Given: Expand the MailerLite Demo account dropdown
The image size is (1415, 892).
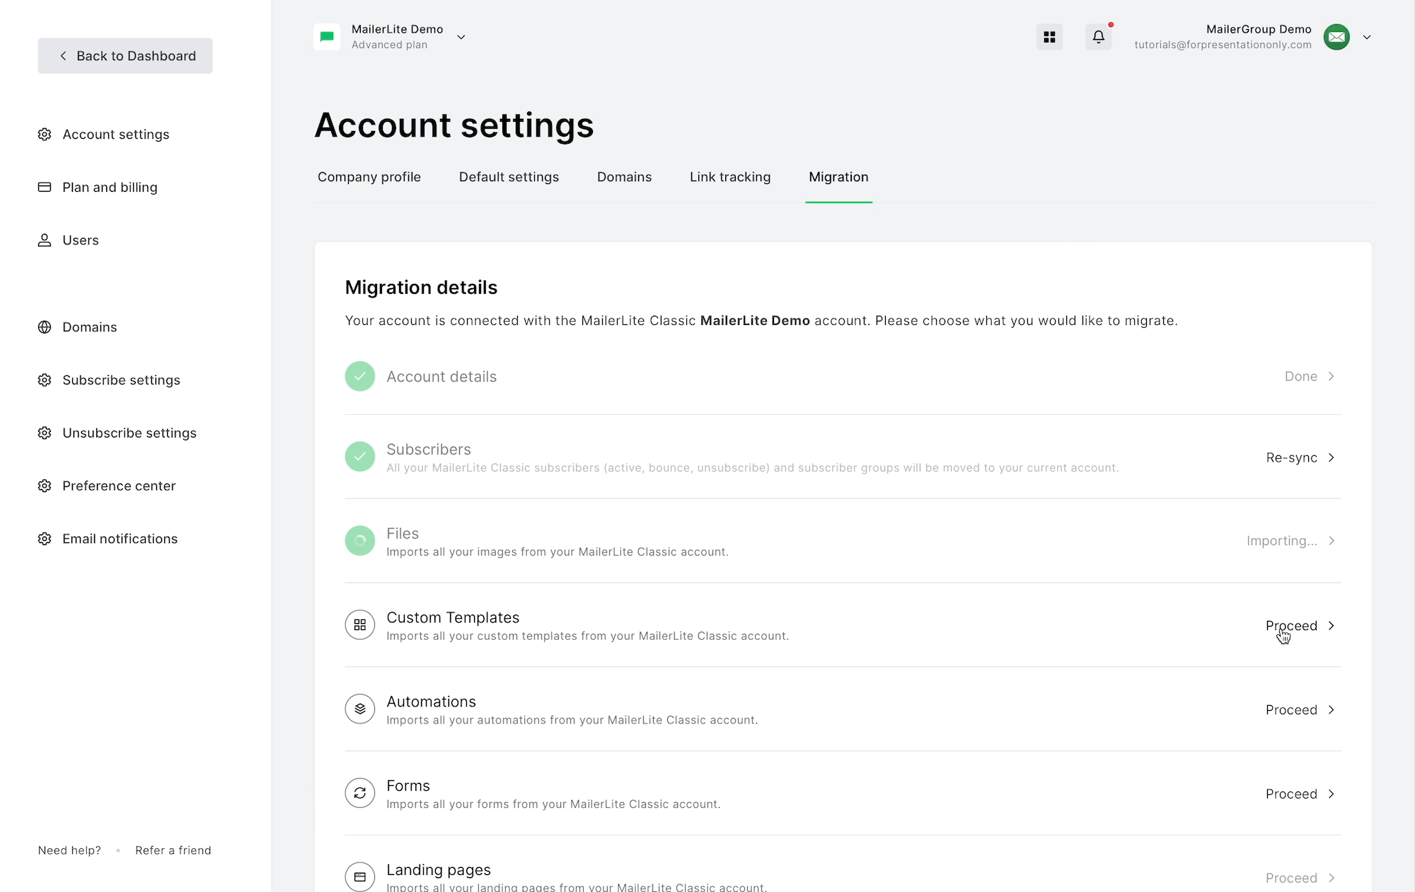Looking at the screenshot, I should tap(461, 37).
